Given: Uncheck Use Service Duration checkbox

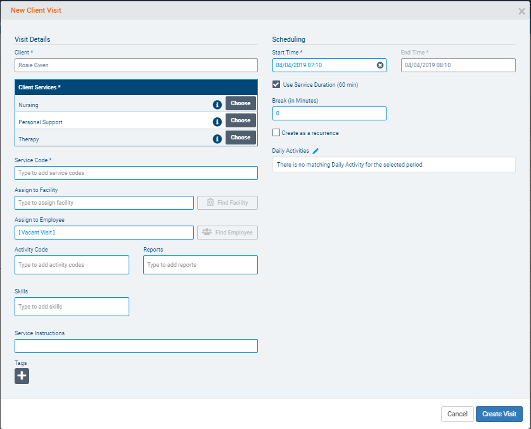Looking at the screenshot, I should 276,84.
